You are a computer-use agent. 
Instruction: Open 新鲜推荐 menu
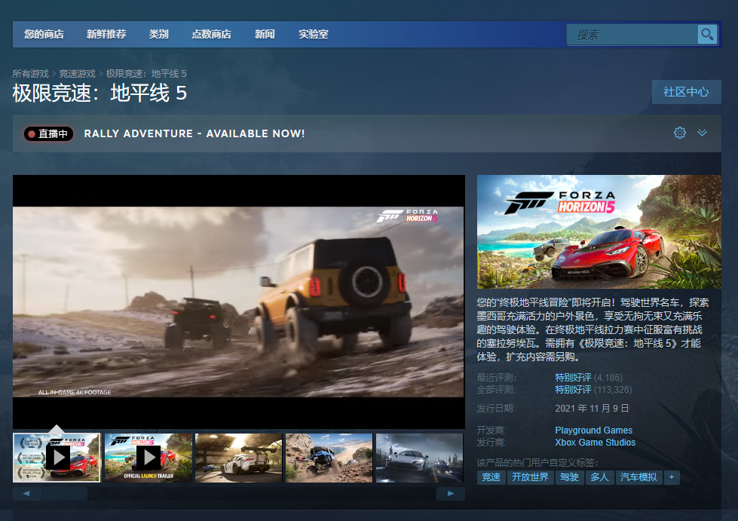(106, 35)
